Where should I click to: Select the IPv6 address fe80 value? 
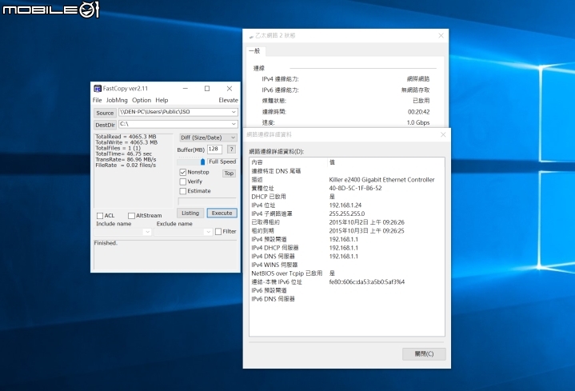367,281
